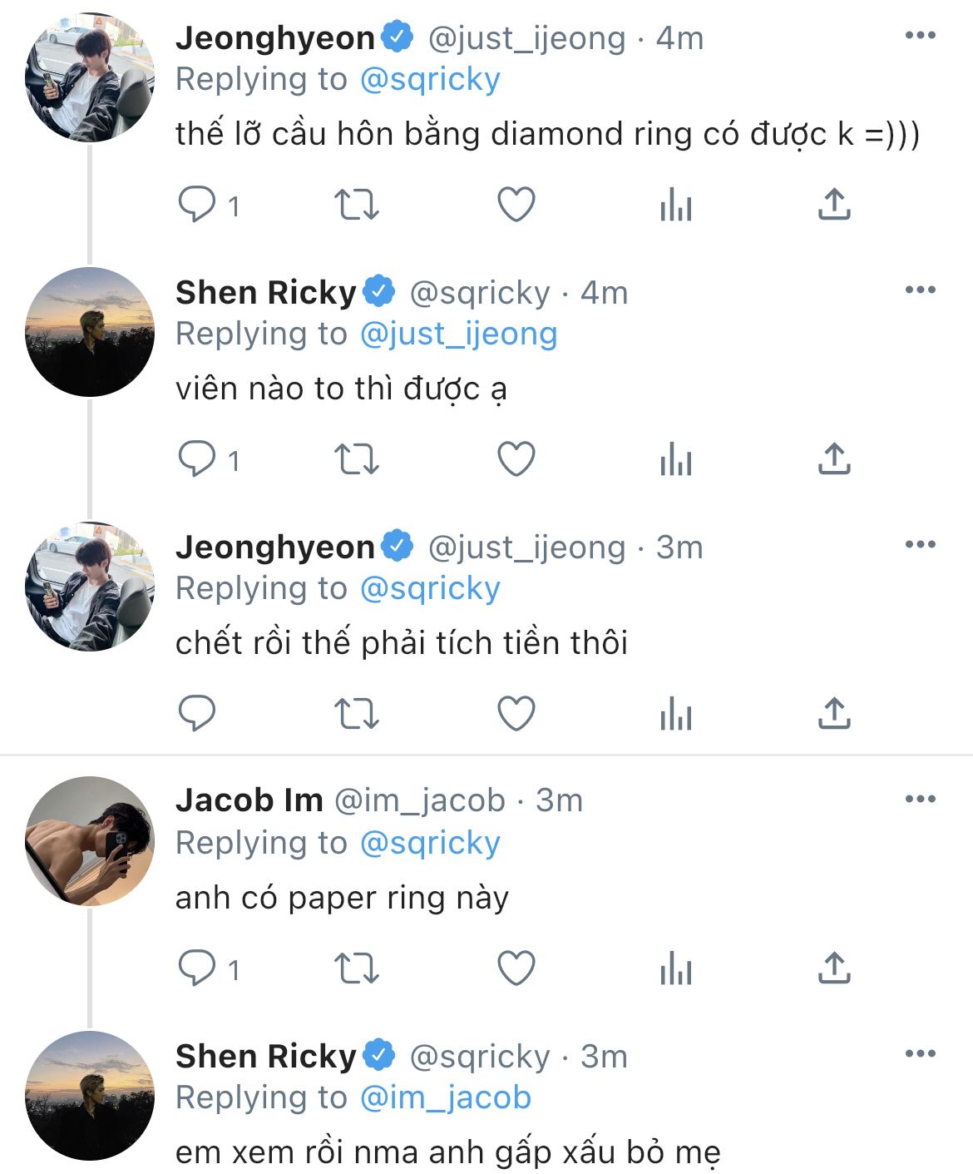Retweet Jeonghyeon's diamond ring reply
The height and width of the screenshot is (1174, 973).
coord(356,205)
